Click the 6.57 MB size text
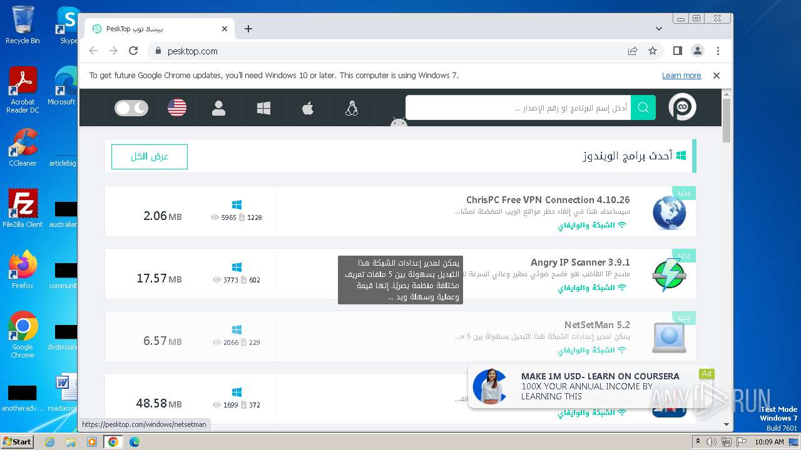This screenshot has width=801, height=450. 162,341
